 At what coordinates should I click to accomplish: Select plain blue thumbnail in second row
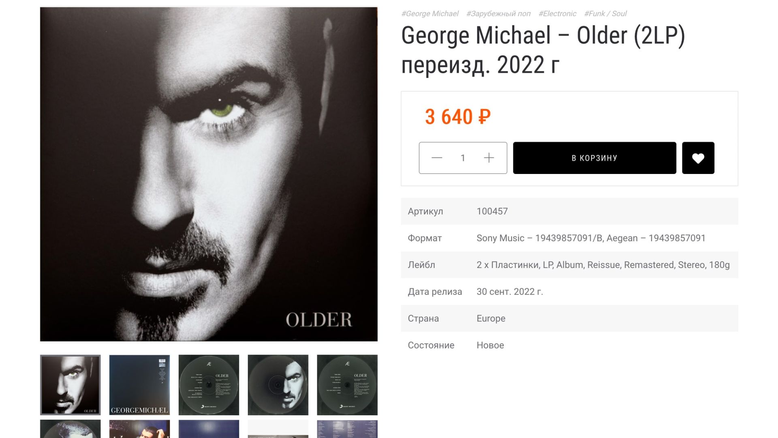coord(209,429)
